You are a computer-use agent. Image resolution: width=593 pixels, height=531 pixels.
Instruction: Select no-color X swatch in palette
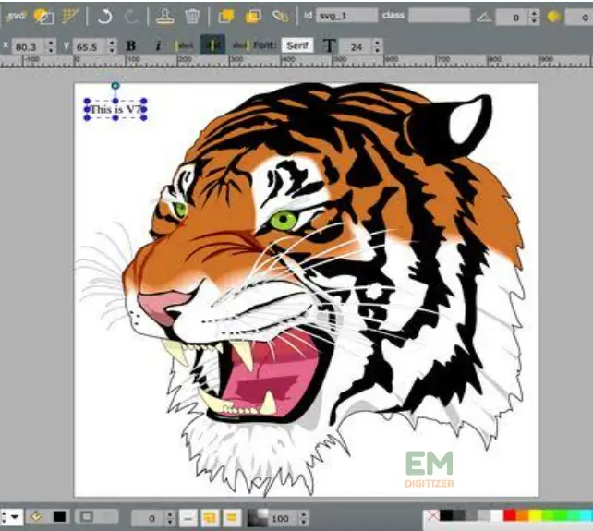click(x=433, y=515)
